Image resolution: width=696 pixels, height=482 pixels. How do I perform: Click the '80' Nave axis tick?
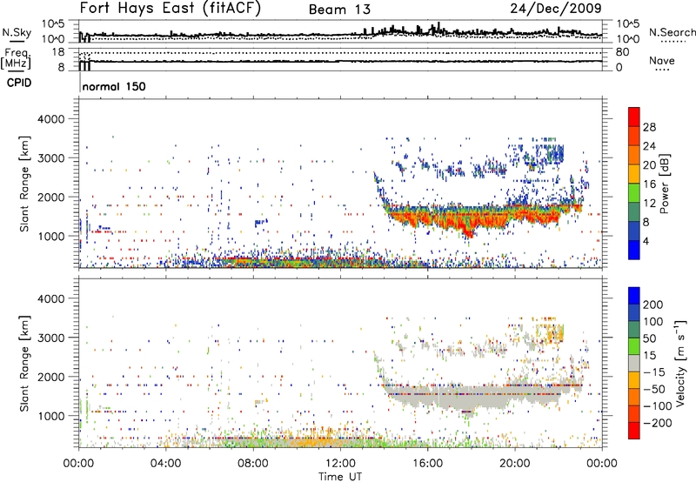[x=622, y=52]
